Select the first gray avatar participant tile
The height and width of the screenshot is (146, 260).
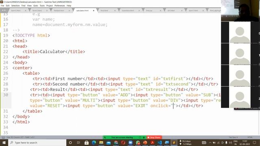click(240, 32)
